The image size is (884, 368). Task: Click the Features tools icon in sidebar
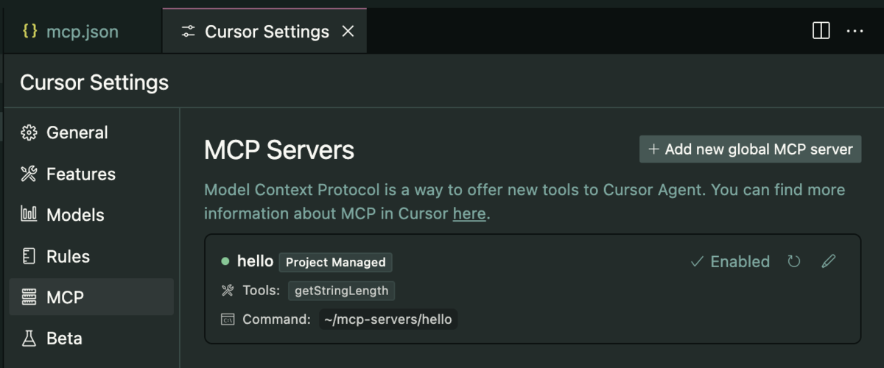(29, 174)
